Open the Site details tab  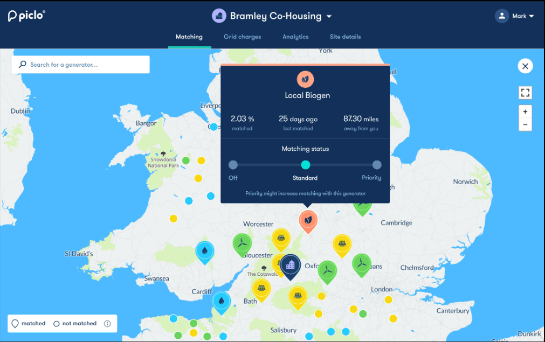click(345, 37)
